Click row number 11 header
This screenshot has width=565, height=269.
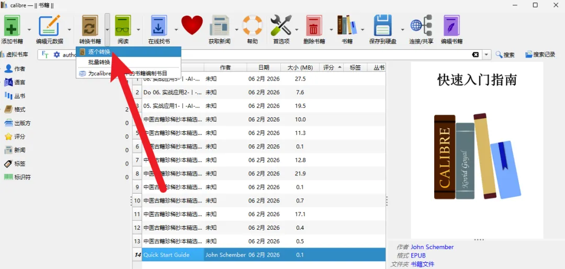coord(137,214)
